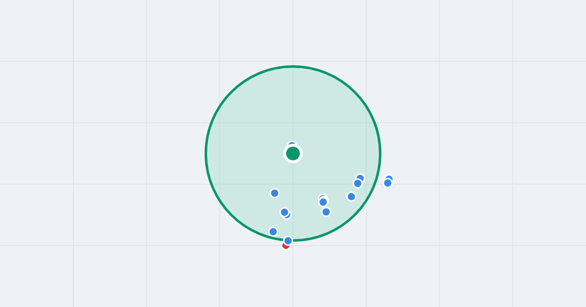This screenshot has width=586, height=307.
Task: Select the front blue dot of the left overlapping pair
Action: coord(285,212)
